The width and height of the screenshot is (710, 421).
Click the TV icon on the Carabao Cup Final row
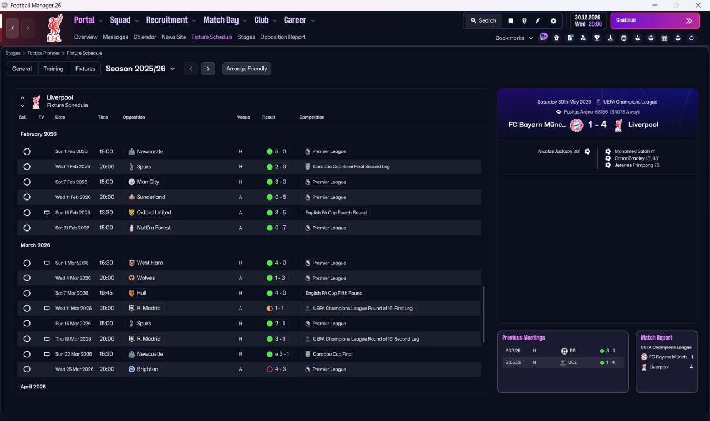47,354
